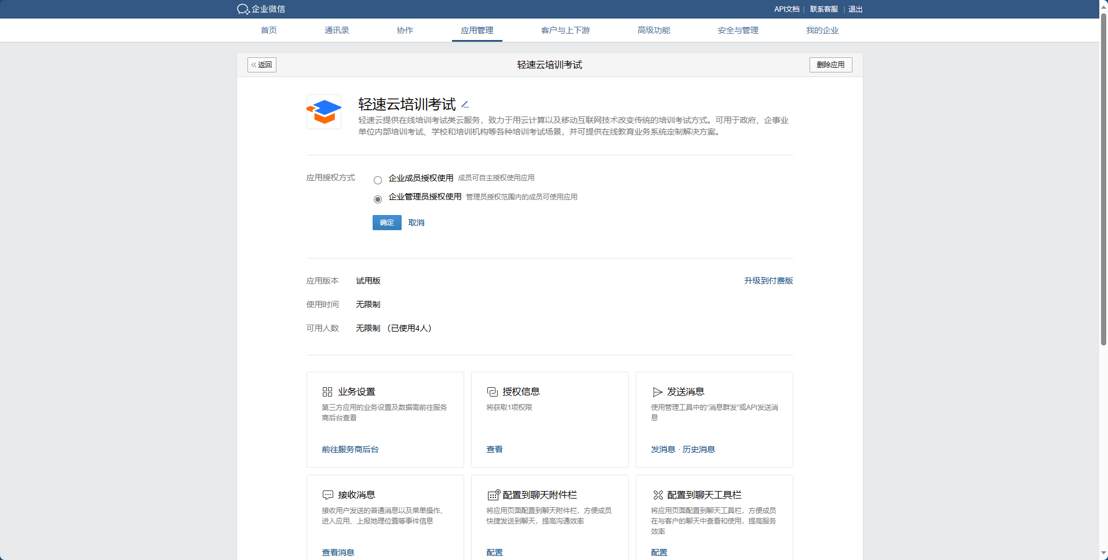Click the 接收消息 chat bubble icon
This screenshot has height=560, width=1108.
tap(328, 495)
